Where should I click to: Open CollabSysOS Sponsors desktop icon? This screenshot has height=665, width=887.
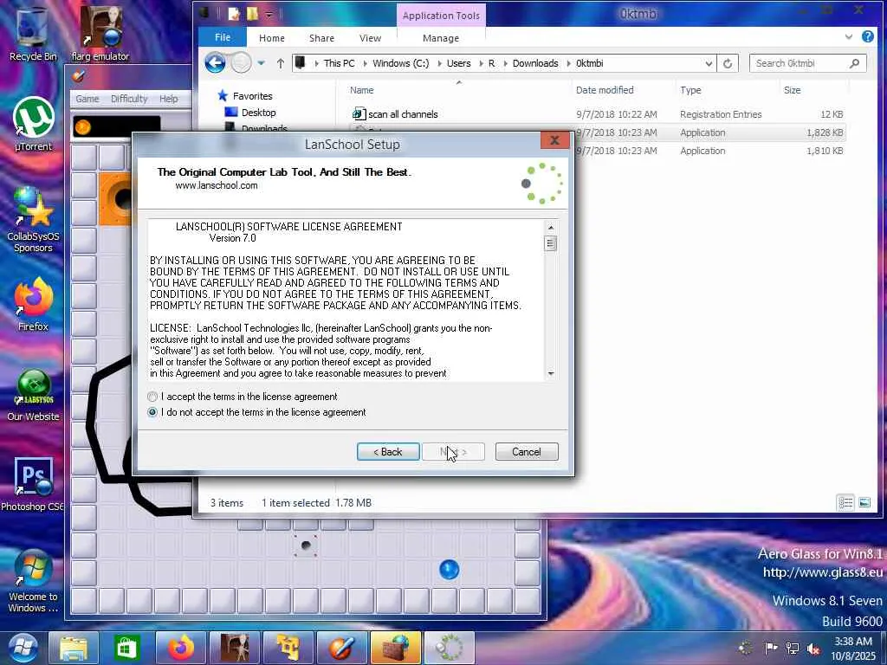[33, 219]
